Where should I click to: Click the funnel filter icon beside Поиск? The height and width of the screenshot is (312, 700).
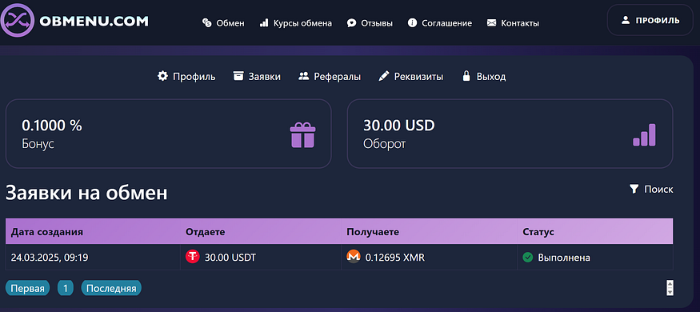tap(634, 190)
